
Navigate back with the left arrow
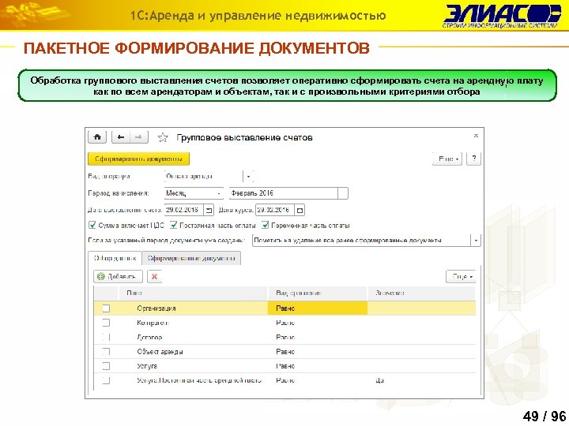point(121,137)
